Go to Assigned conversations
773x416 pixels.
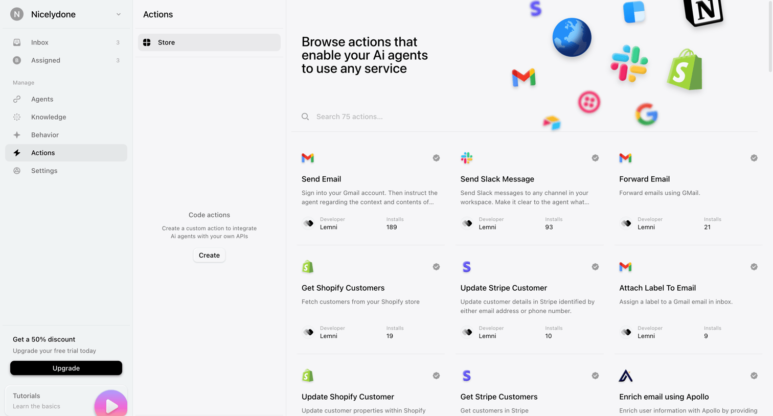(66, 60)
